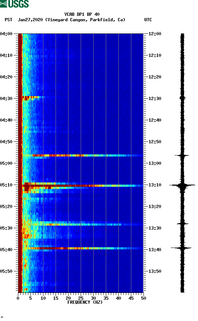Click the largest seismogram spike at 13:10

click(182, 185)
